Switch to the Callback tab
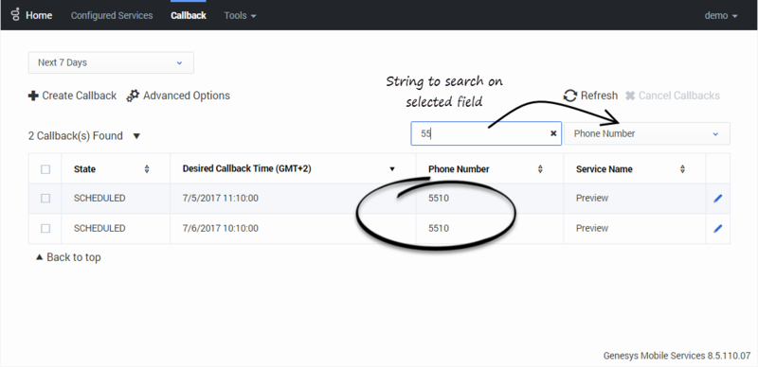Screen dimensions: 758x367 189,15
